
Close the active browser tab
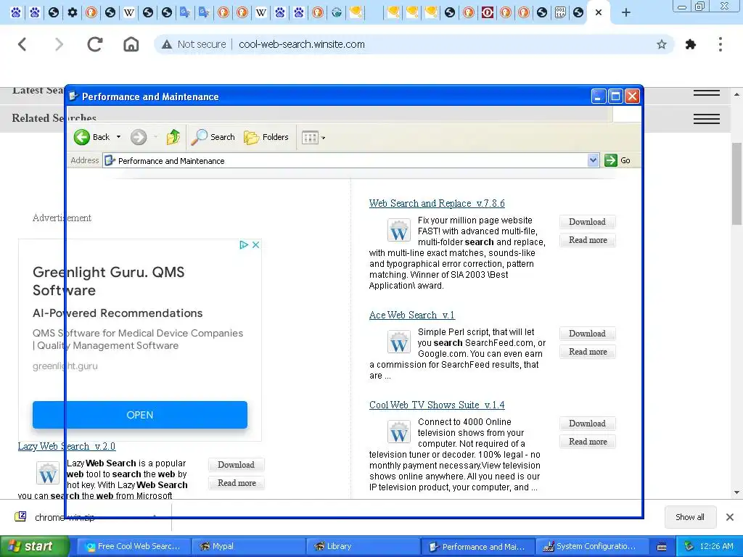(599, 13)
